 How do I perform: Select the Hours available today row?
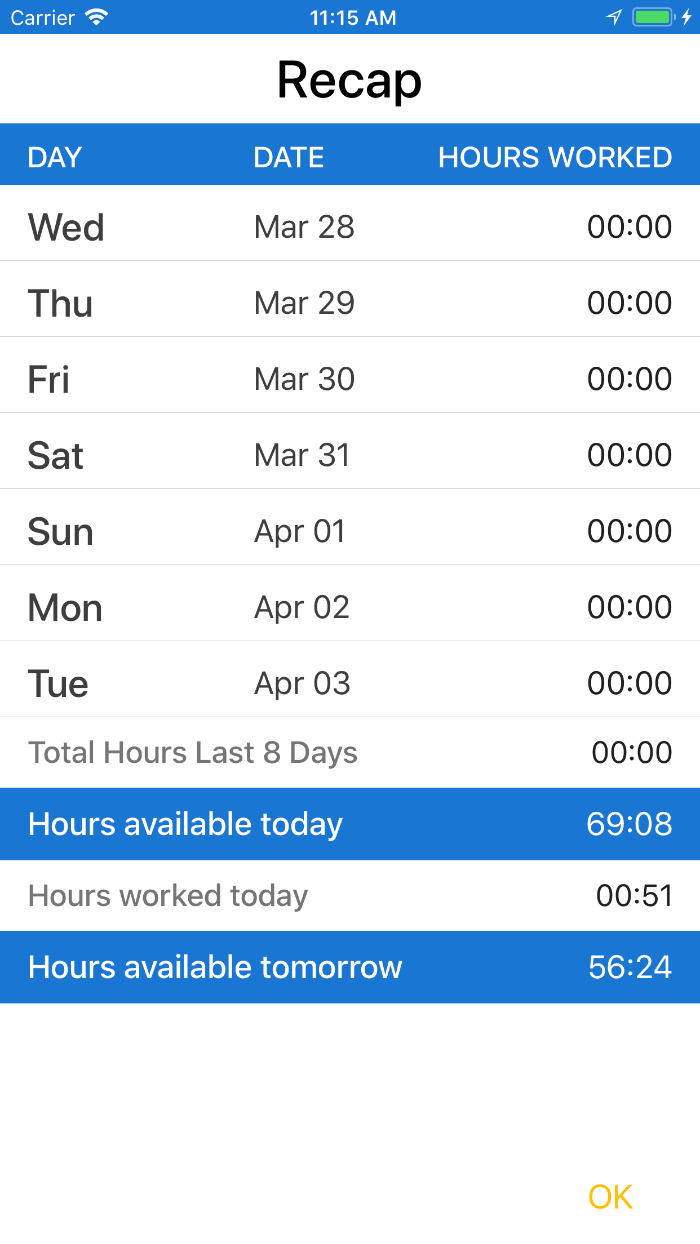pos(349,824)
